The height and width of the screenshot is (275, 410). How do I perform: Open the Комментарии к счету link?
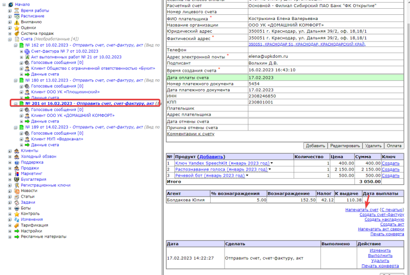point(191,134)
